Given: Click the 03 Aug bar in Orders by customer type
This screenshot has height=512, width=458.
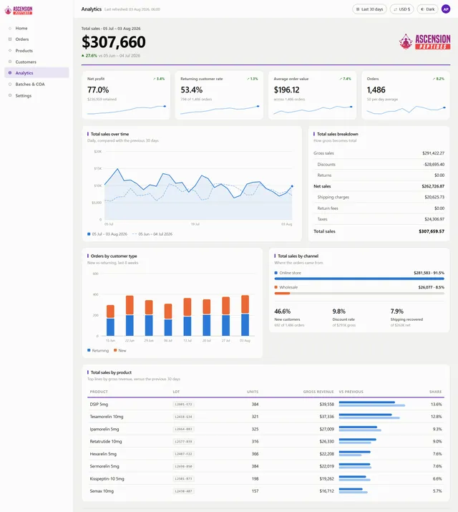Looking at the screenshot, I should 245,315.
